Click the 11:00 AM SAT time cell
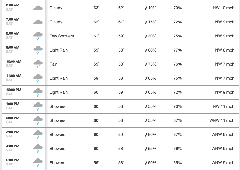The height and width of the screenshot is (170, 240). pyautogui.click(x=14, y=78)
